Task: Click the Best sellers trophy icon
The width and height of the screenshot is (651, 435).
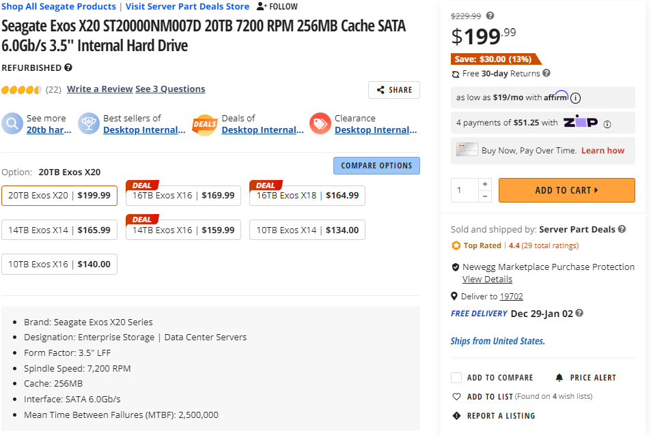Action: (x=89, y=124)
